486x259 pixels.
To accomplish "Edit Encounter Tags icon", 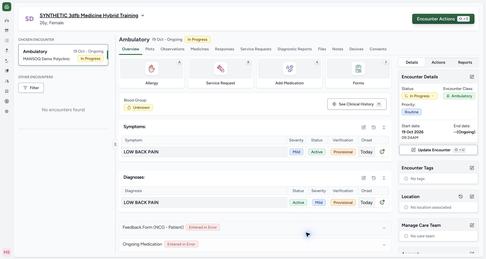I will coord(472,168).
